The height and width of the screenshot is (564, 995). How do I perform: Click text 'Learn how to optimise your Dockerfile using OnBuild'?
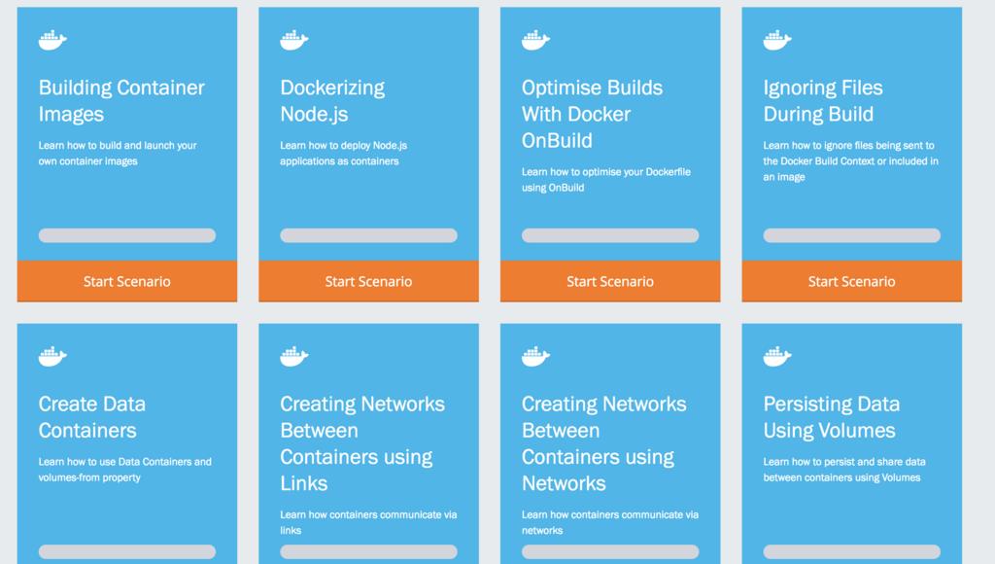coord(606,180)
